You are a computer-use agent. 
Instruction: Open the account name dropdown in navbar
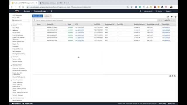click(x=149, y=11)
